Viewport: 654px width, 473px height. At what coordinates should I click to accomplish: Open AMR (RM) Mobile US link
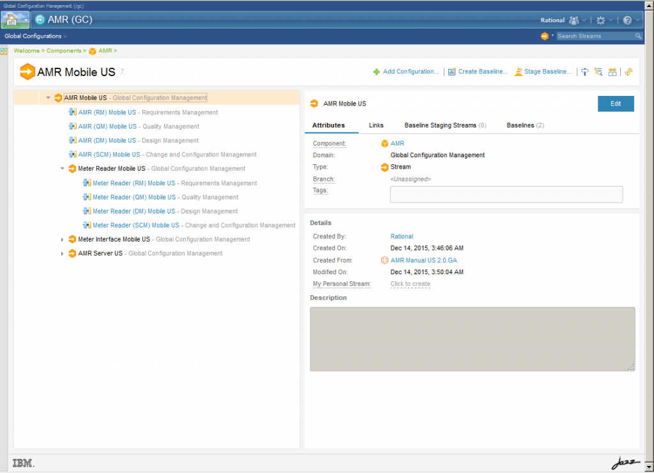pyautogui.click(x=107, y=112)
